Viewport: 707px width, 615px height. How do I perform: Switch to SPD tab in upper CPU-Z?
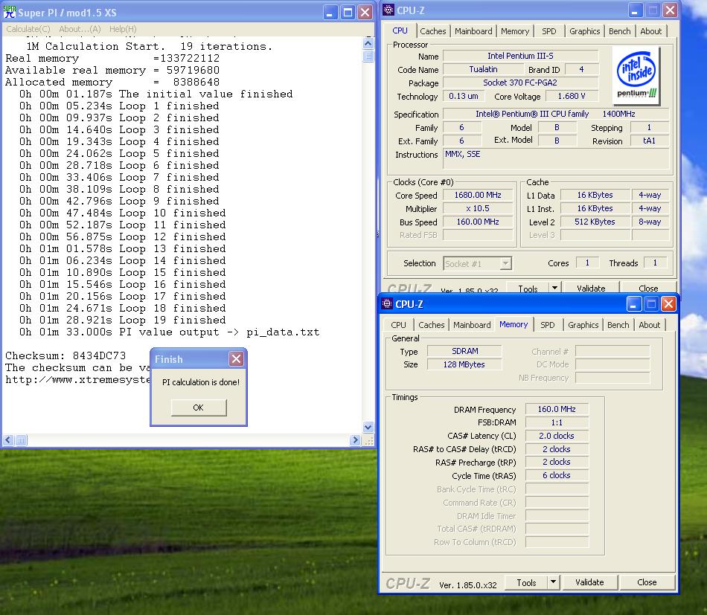(548, 31)
